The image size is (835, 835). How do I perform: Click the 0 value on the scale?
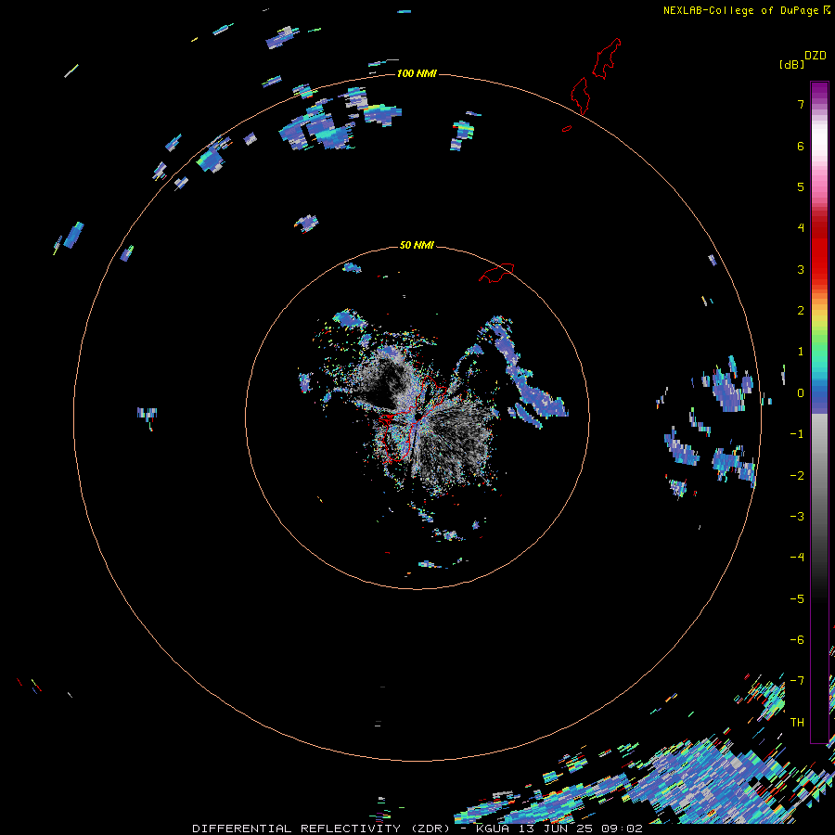point(801,393)
